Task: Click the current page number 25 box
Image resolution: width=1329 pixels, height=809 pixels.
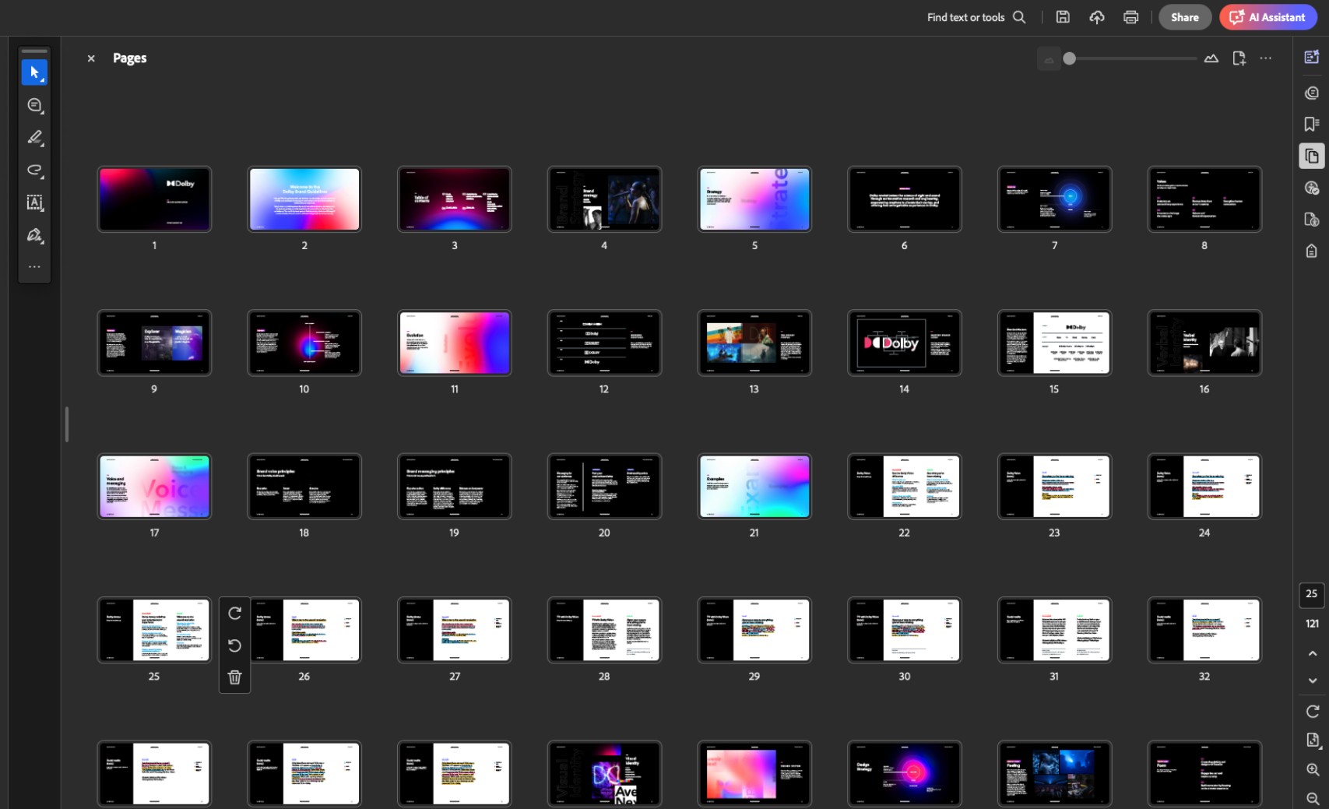Action: coord(1312,594)
